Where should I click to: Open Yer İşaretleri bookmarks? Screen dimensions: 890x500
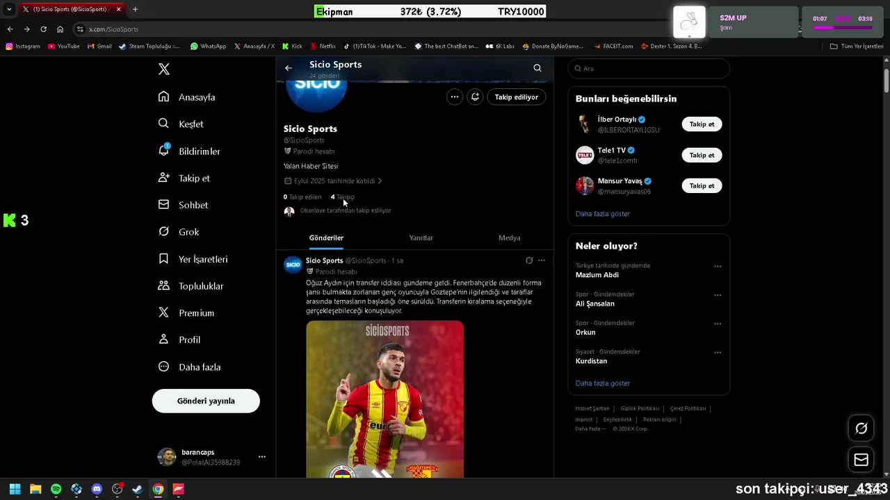[x=193, y=259]
